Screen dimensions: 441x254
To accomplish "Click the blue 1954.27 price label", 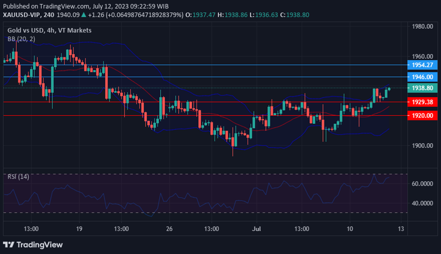I will (x=422, y=65).
